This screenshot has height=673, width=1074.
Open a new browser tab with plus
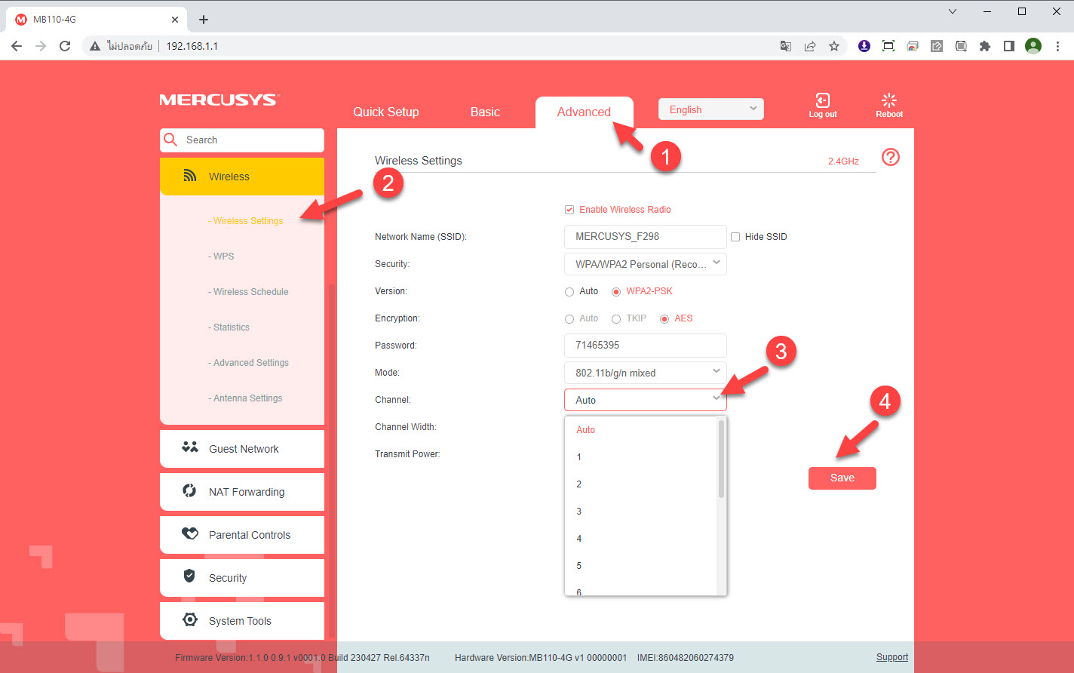point(204,20)
